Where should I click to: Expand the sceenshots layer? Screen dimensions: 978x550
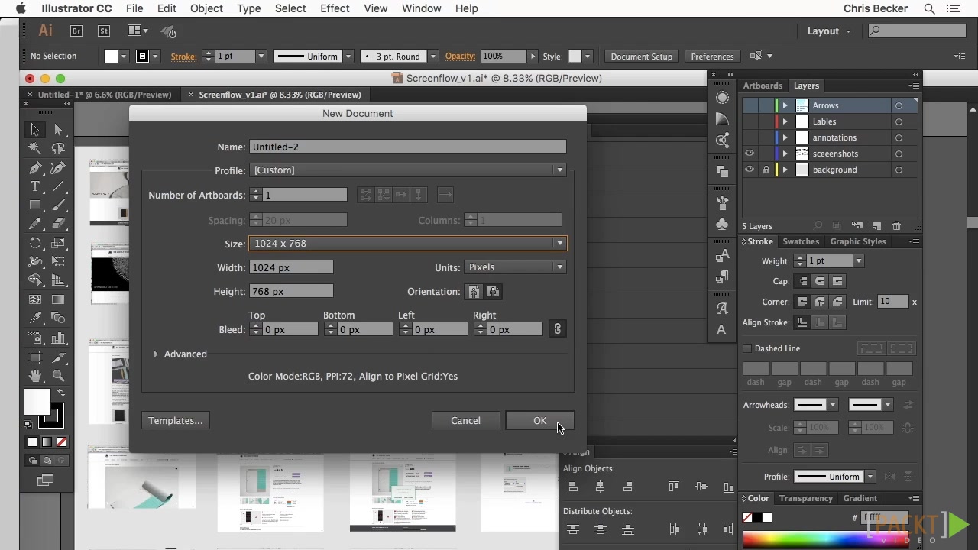(x=785, y=154)
